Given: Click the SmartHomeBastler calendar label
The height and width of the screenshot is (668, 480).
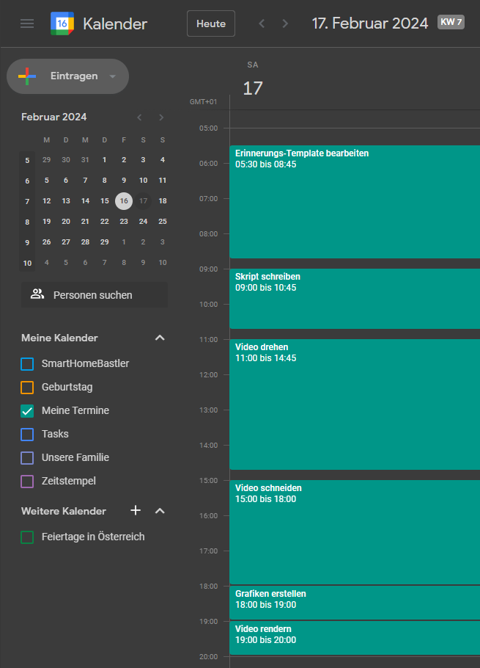Looking at the screenshot, I should click(86, 363).
